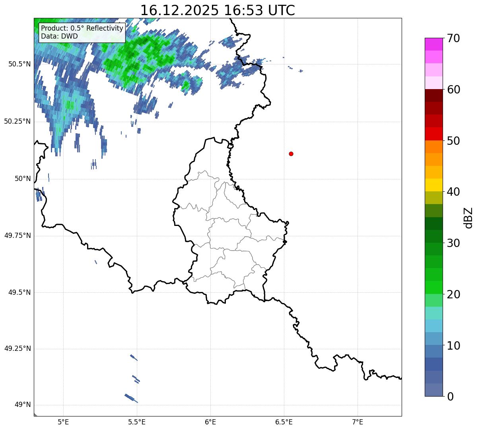This screenshot has width=478, height=430.
Task: Click the colorbar 40 tick label
Action: [453, 192]
